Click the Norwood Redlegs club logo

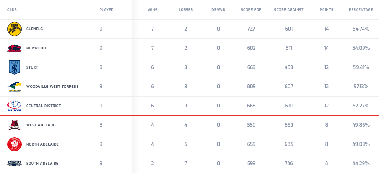[x=14, y=48]
